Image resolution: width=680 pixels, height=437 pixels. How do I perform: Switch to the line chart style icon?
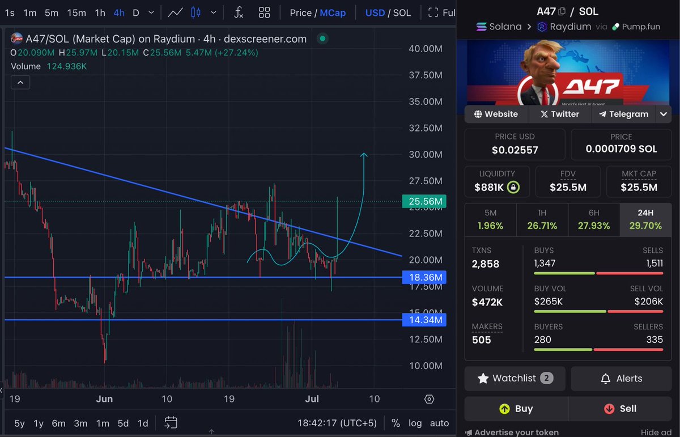point(175,12)
